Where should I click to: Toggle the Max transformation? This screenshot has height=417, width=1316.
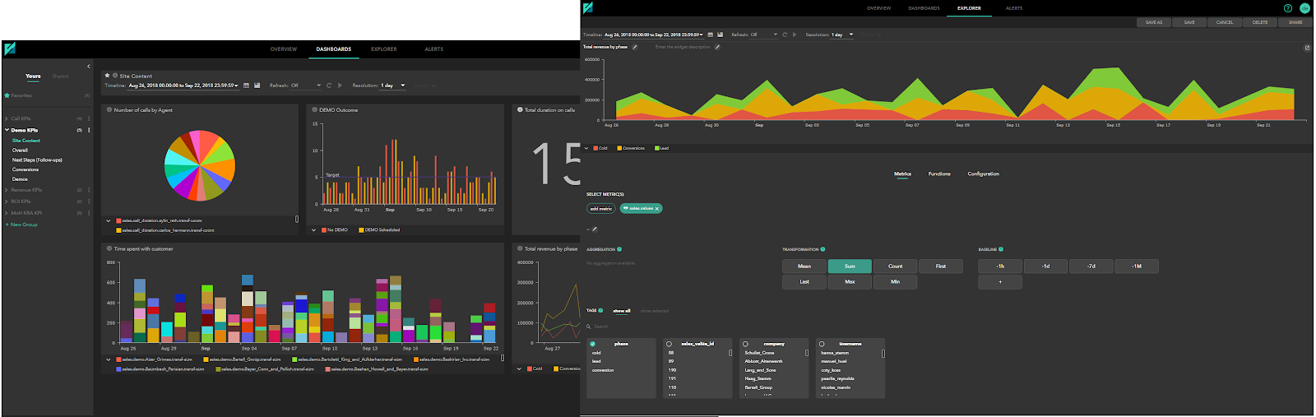click(x=850, y=282)
